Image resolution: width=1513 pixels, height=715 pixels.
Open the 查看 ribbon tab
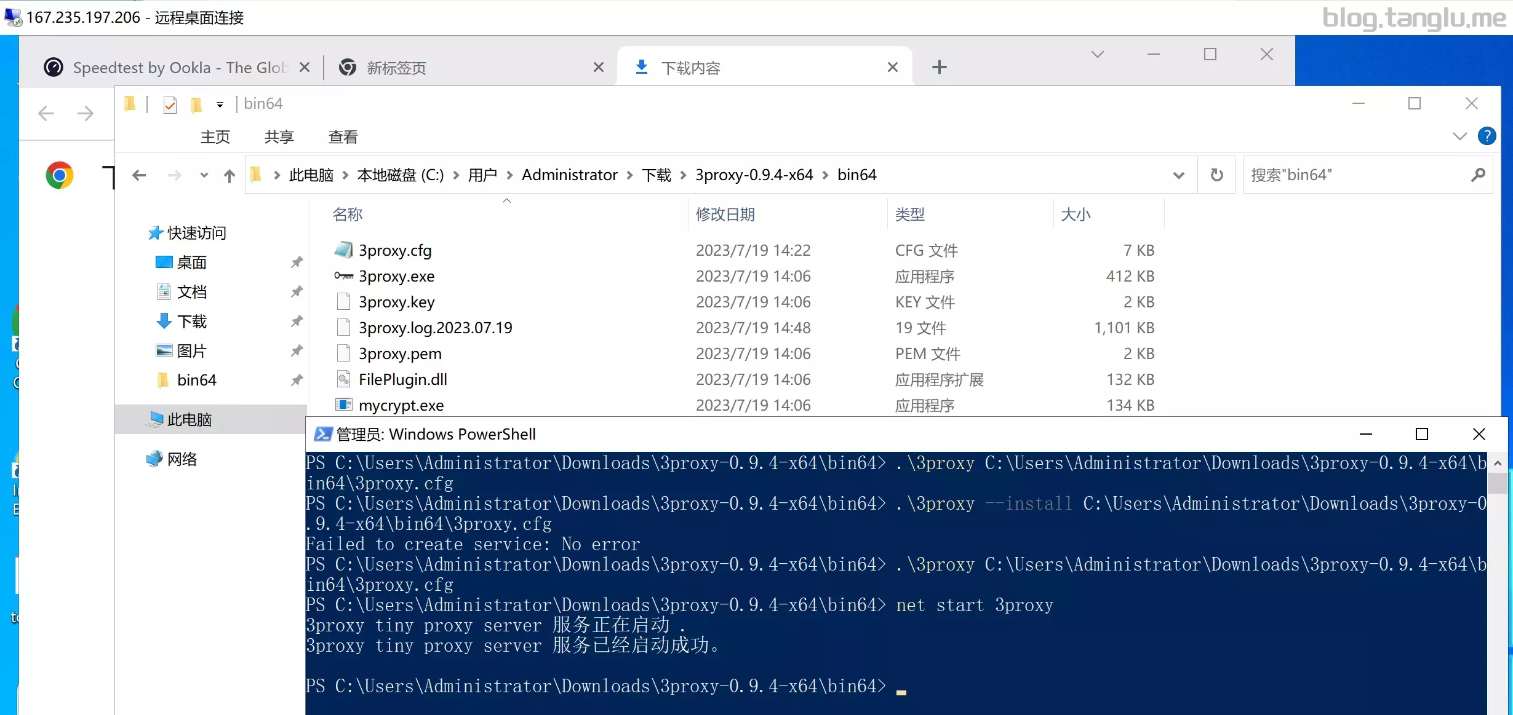(343, 136)
